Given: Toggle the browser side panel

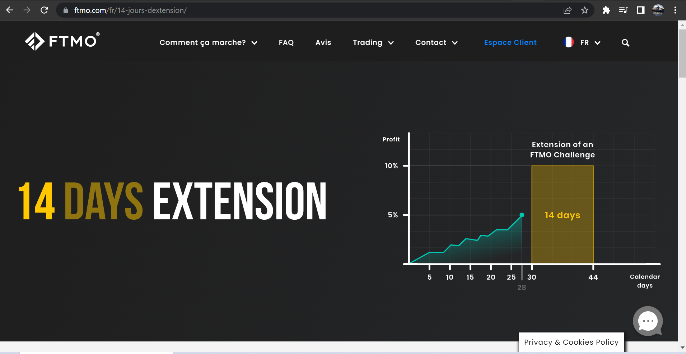Looking at the screenshot, I should [641, 10].
